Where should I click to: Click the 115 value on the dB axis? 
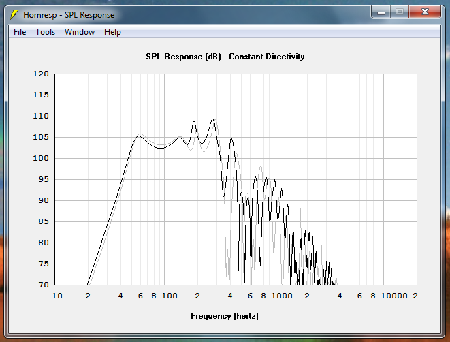pyautogui.click(x=41, y=95)
